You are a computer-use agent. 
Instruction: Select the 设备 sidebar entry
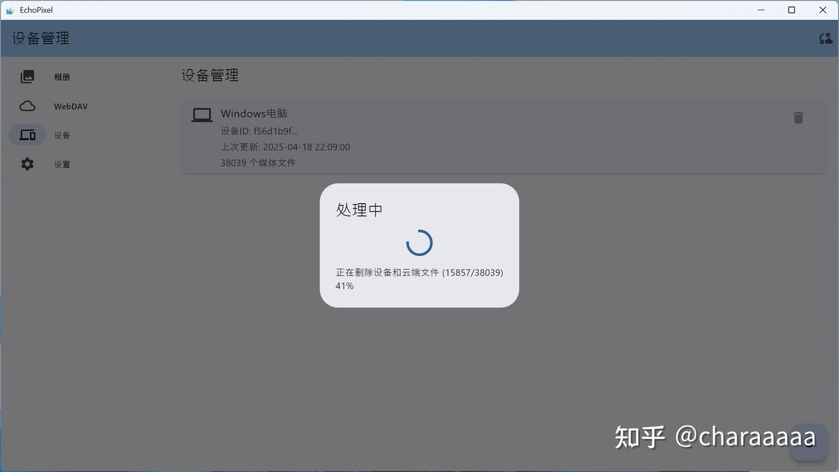pos(62,134)
